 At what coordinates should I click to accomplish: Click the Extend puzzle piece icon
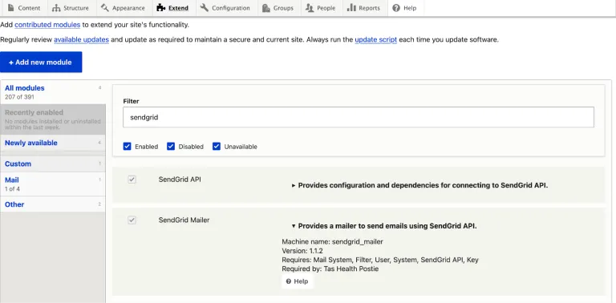[x=160, y=7]
